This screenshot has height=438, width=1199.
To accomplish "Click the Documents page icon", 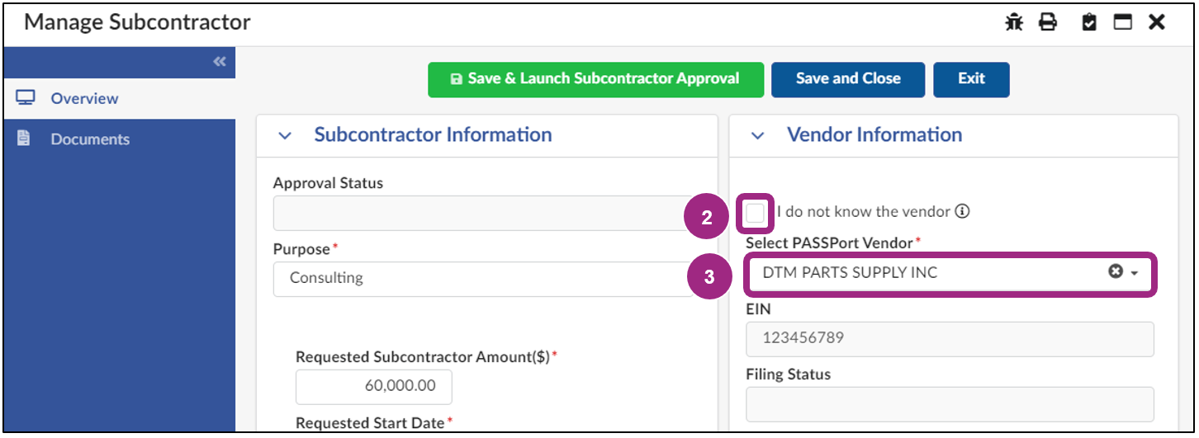I will (24, 139).
